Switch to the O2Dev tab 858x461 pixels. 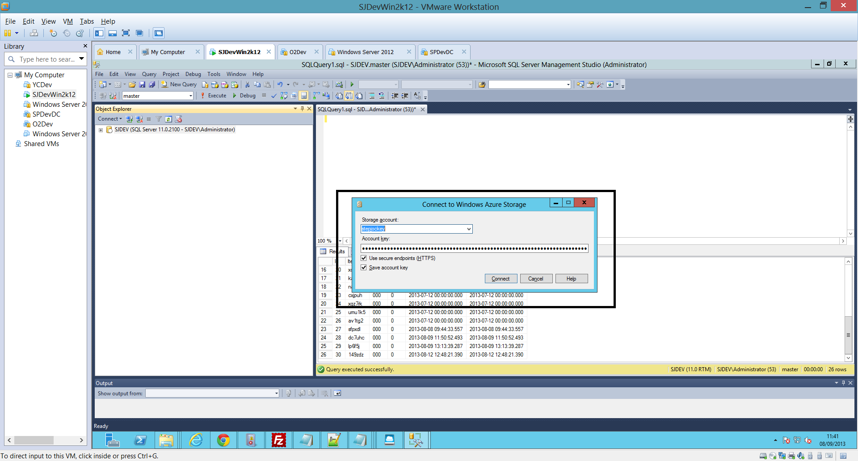298,52
